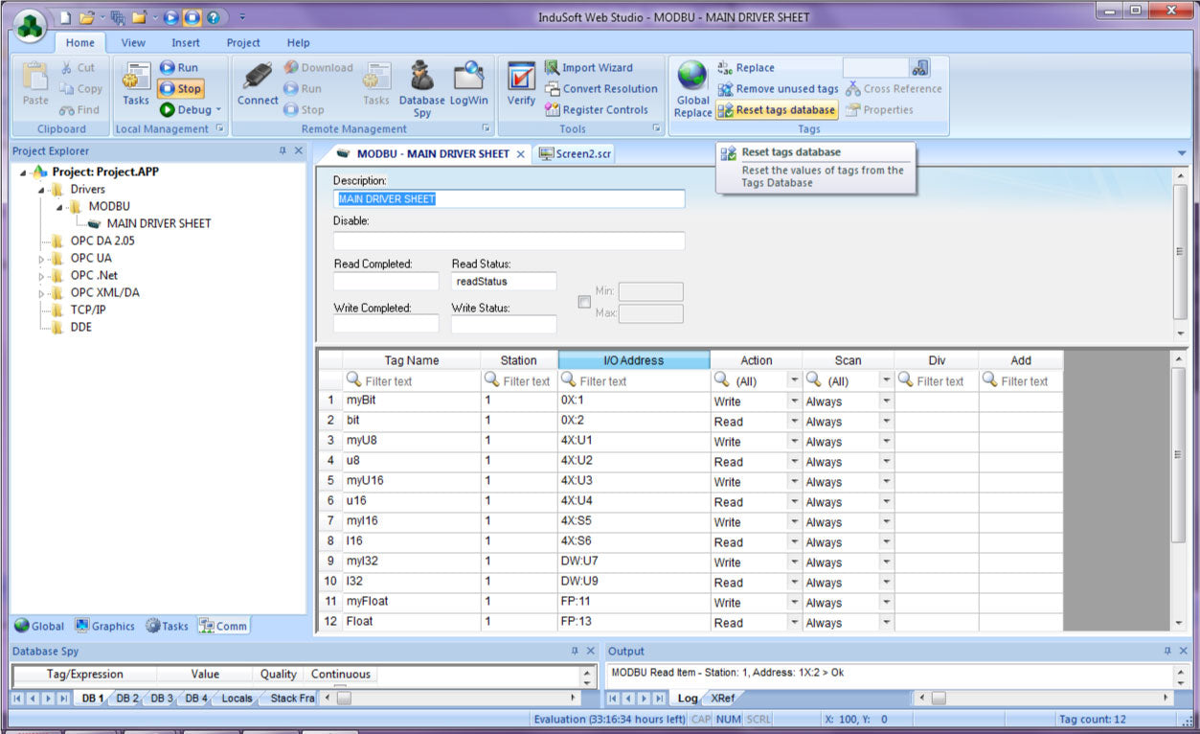Click Reset tags database button
1200x734 pixels.
pos(777,110)
